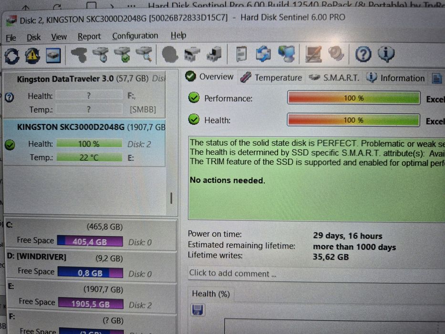This screenshot has height=334, width=445.
Task: Click the Performance 100 % bar
Action: [353, 98]
